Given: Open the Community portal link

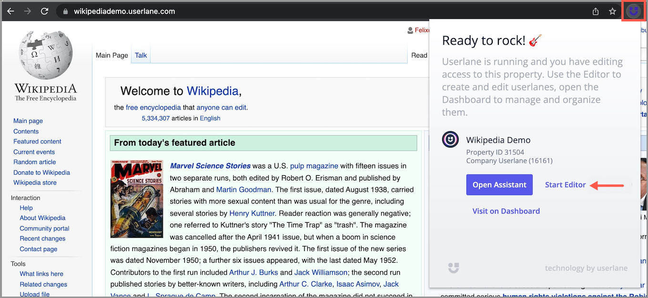Looking at the screenshot, I should (44, 228).
